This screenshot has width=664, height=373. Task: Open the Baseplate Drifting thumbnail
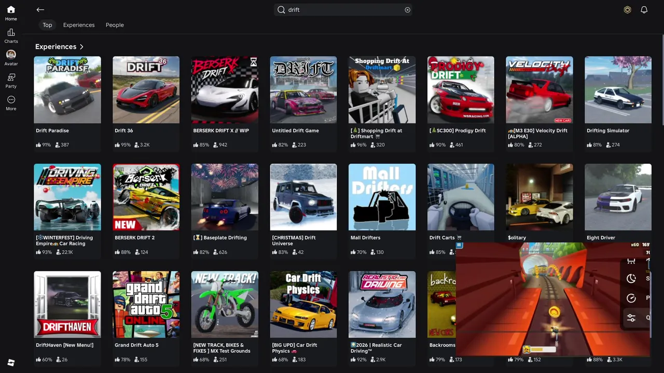pyautogui.click(x=225, y=197)
